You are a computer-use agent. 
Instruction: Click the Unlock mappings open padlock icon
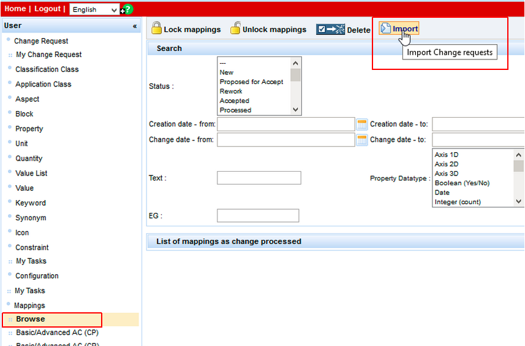click(235, 28)
